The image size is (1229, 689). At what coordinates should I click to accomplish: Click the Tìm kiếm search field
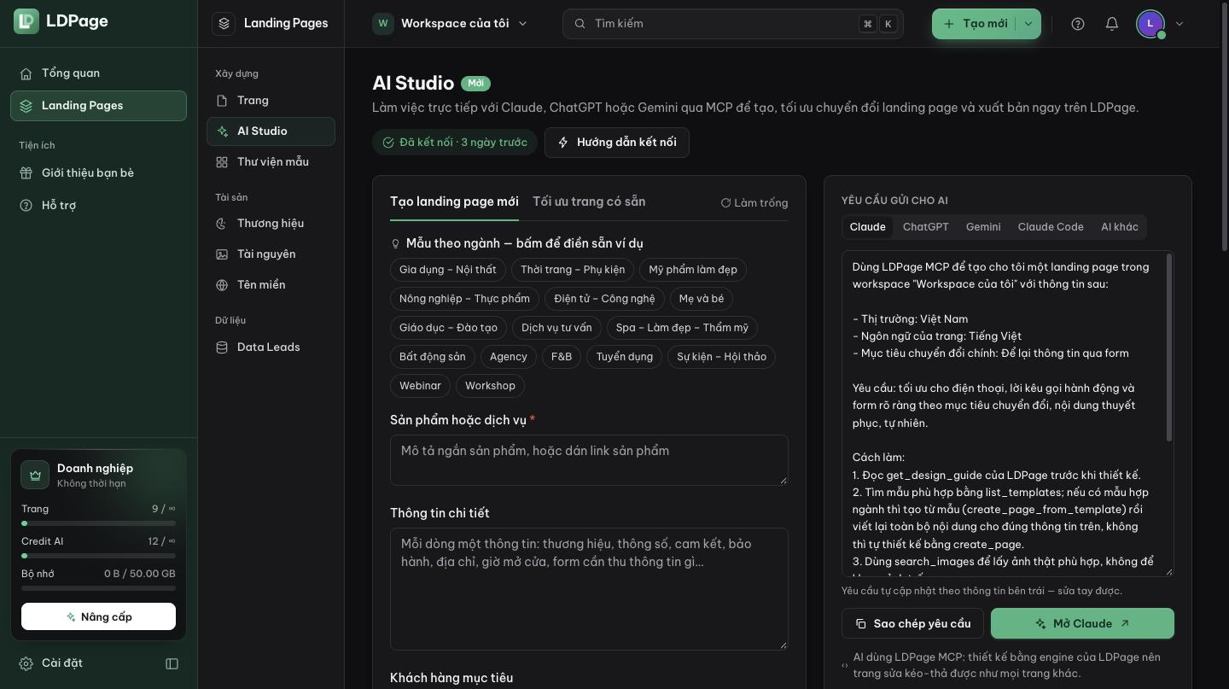tap(732, 24)
